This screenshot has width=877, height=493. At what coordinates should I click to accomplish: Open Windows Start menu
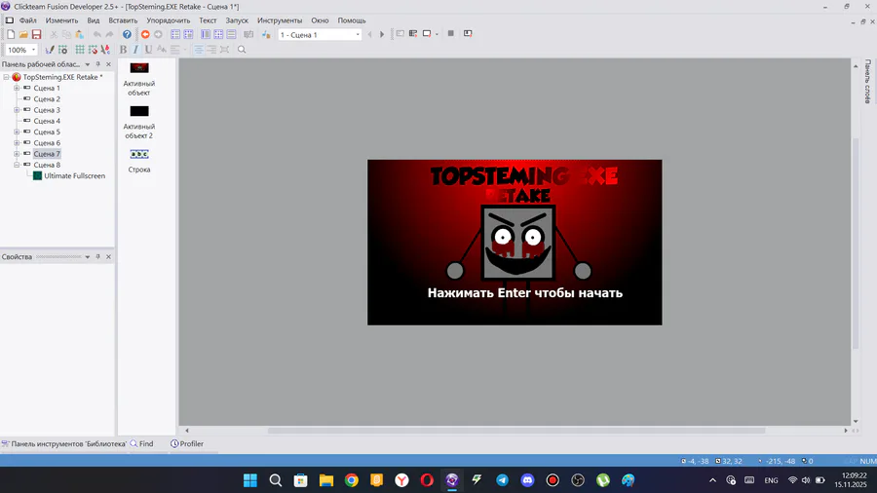[x=250, y=480]
